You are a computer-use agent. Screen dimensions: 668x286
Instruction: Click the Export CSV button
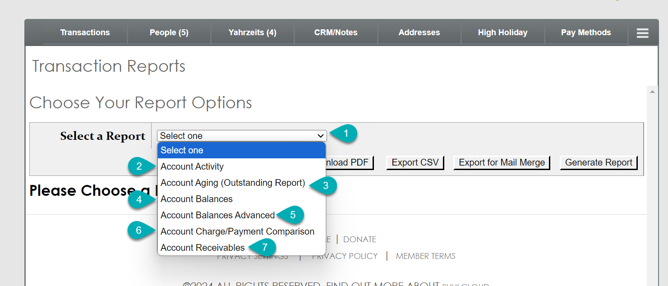coord(415,162)
